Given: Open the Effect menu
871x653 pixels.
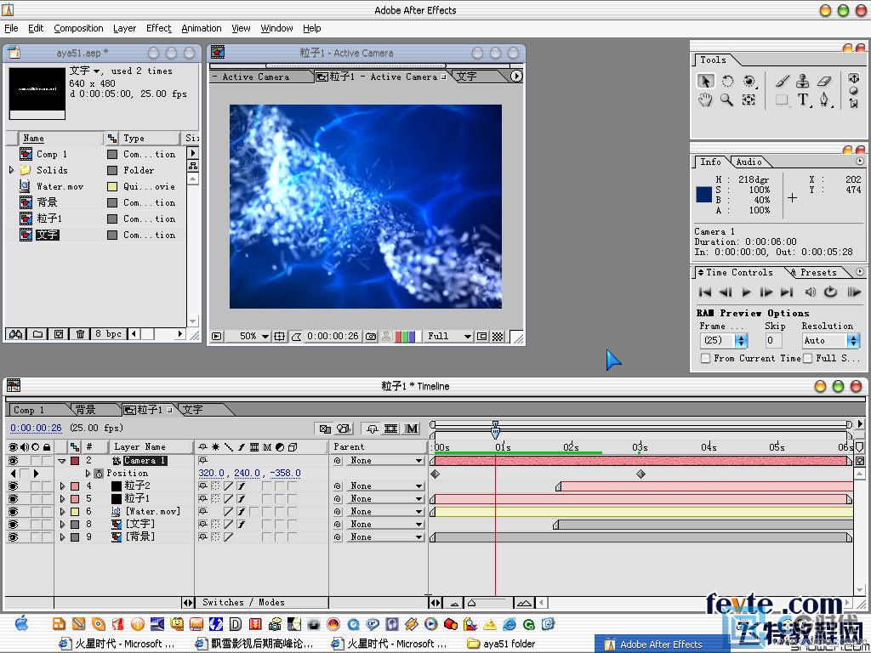Looking at the screenshot, I should click(159, 28).
